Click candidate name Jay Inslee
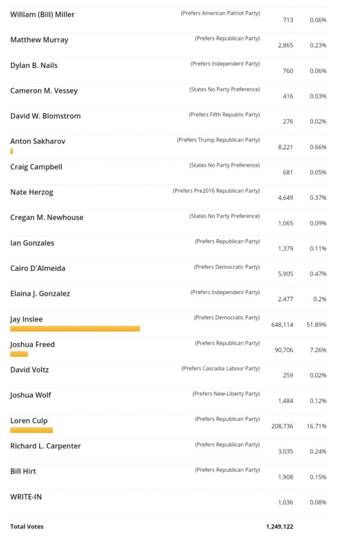The image size is (340, 544). click(x=27, y=319)
